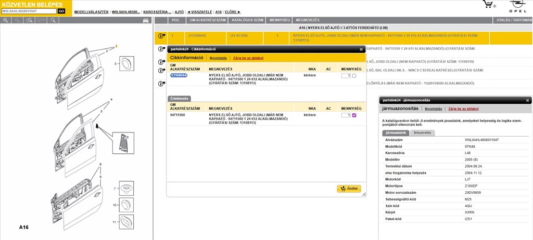Click the VIN input field
Viewport: 533px width, 240px height.
point(29,11)
